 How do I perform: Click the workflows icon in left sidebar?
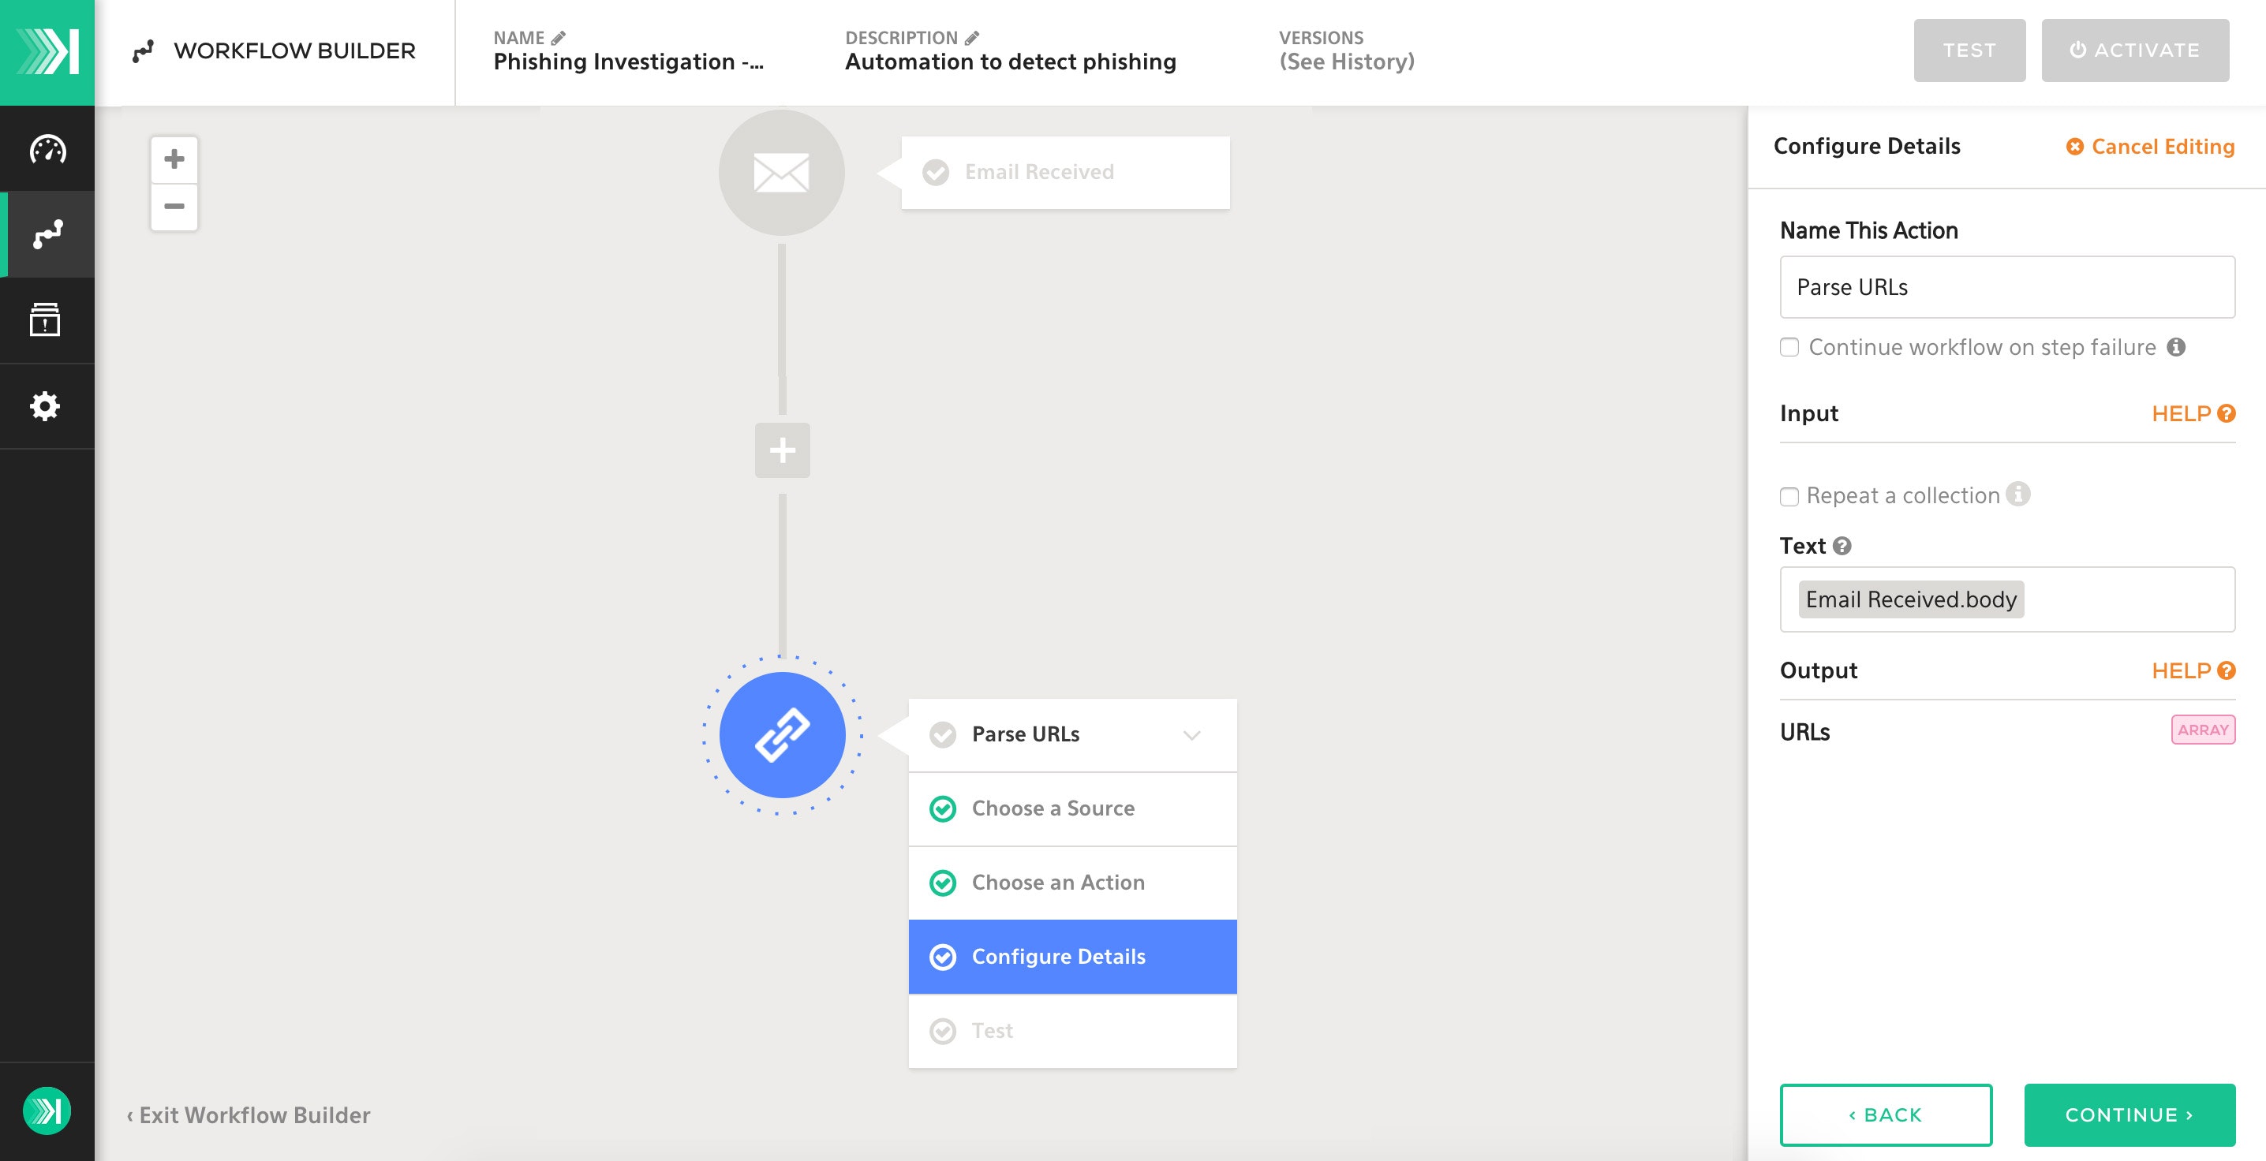pyautogui.click(x=47, y=234)
